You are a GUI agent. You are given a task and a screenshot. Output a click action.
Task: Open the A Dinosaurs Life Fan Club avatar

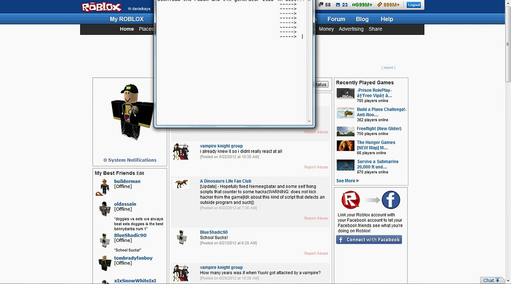181,184
